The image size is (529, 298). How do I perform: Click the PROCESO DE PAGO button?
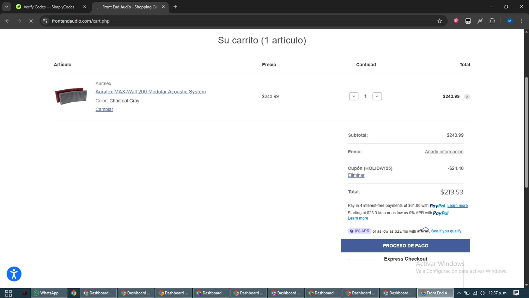click(406, 246)
